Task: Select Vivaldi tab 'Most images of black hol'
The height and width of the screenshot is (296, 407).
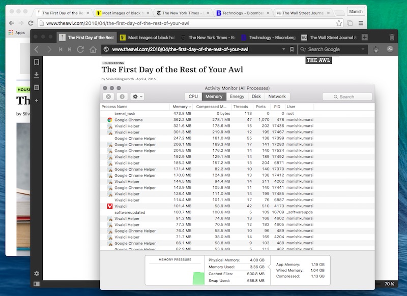Action: [x=148, y=38]
